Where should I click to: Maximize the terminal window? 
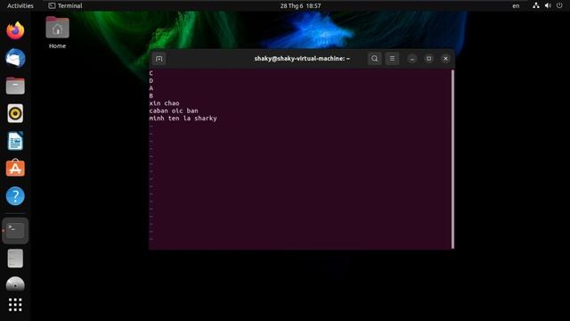429,59
